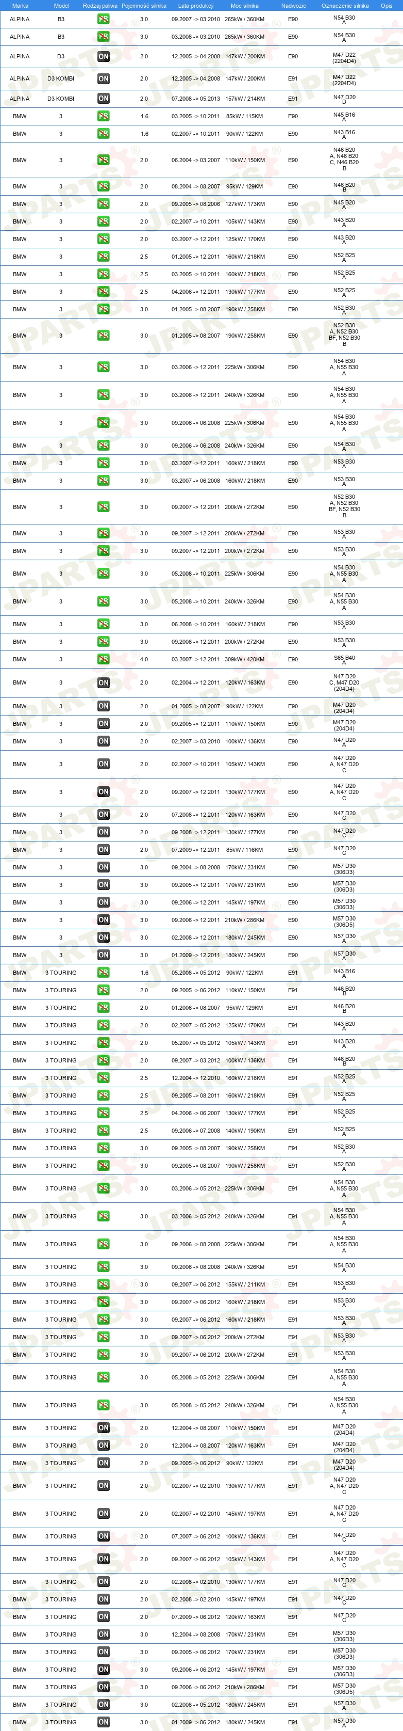Screen dimensions: 403x1731
Task: Click the Marka column header
Action: pos(20,5)
